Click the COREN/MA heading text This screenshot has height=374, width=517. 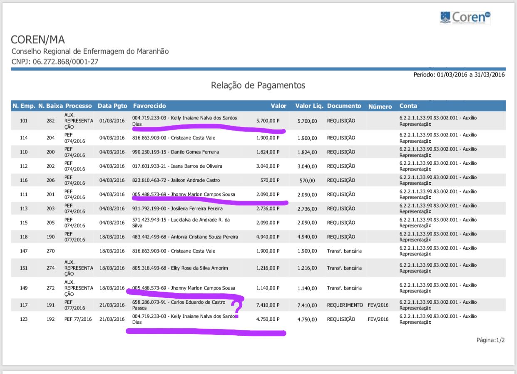38,40
